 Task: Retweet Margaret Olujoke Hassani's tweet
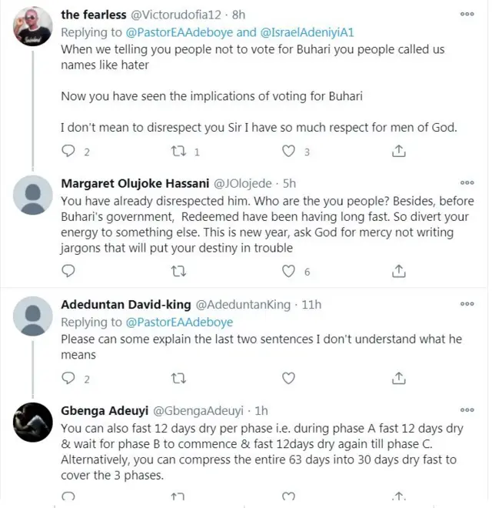[x=178, y=271]
